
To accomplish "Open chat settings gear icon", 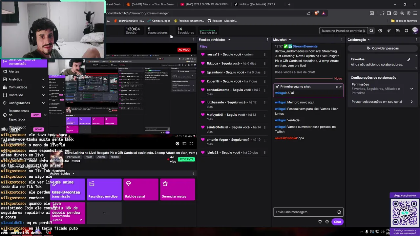I will click(x=327, y=222).
